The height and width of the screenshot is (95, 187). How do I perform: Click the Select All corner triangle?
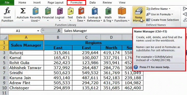tap(4, 37)
